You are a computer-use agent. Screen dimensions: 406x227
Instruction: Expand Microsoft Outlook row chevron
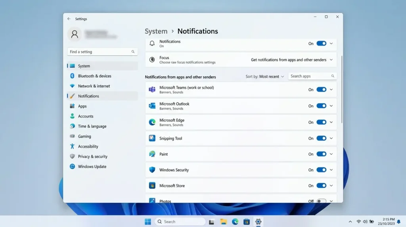coord(331,106)
